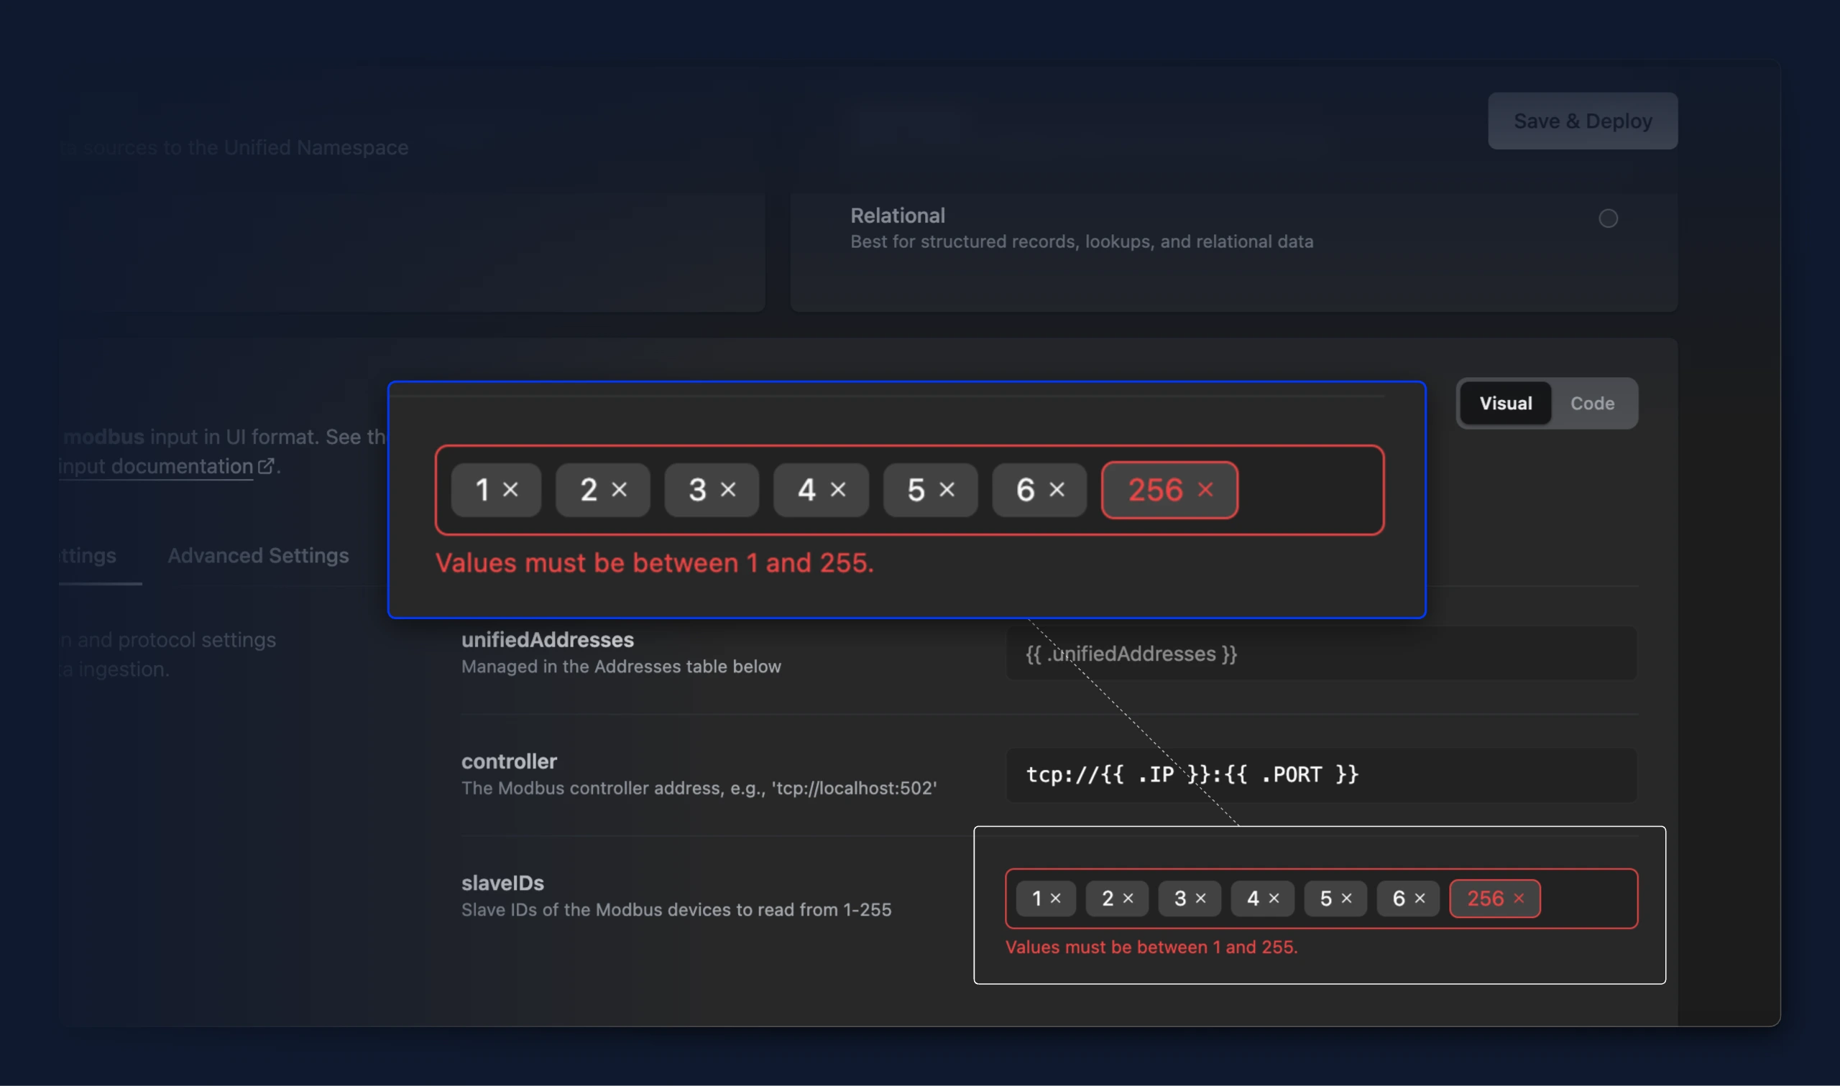Remove invalid 256 tag in slaveIDs row field
This screenshot has width=1840, height=1086.
1519,898
